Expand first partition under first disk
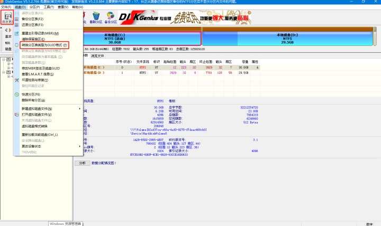Viewport: 381px width, 226px height. (9, 64)
